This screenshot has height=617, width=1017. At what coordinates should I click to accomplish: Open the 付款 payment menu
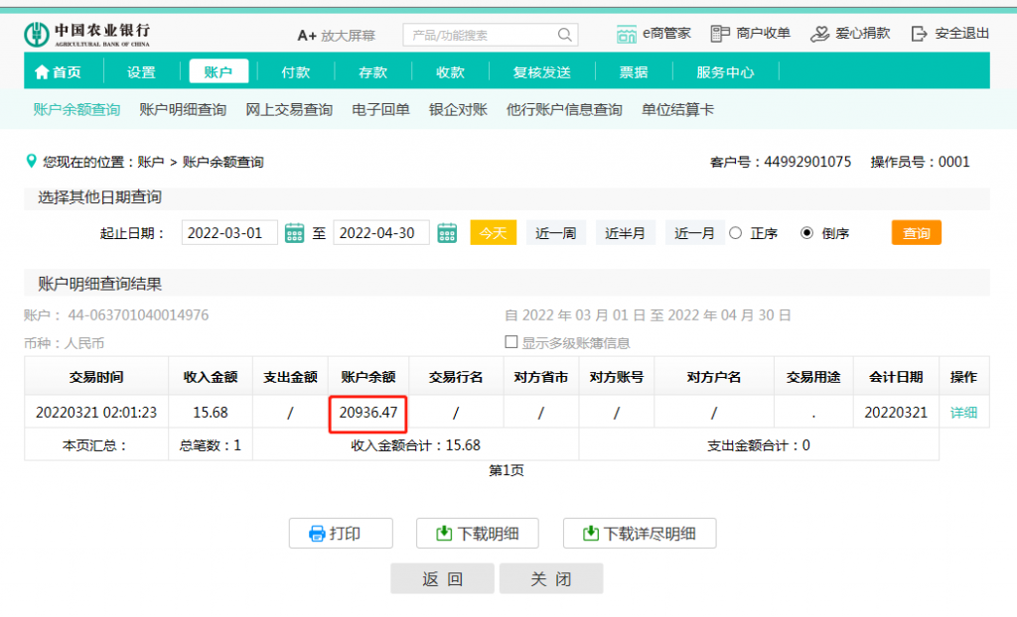295,72
